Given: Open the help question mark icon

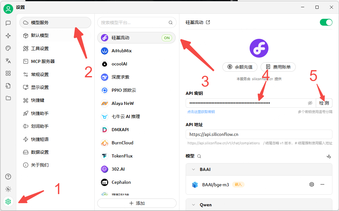Looking at the screenshot, I should 8,177.
